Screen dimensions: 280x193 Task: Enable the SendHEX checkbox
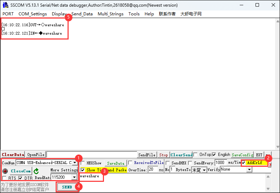point(168,163)
